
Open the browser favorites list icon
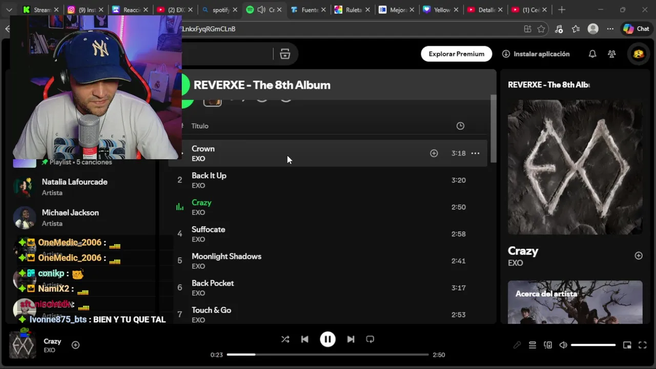(x=576, y=29)
